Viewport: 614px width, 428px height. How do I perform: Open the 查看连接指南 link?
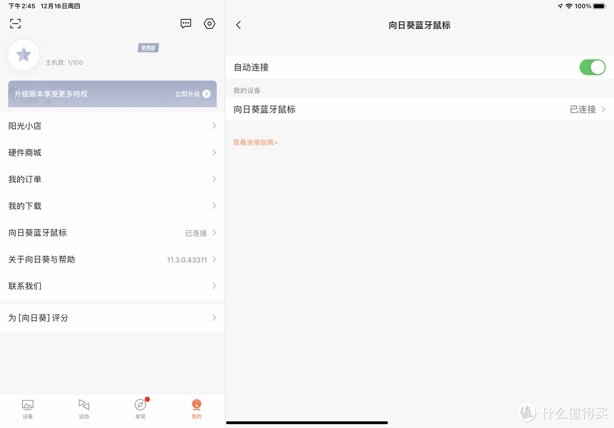coord(255,142)
